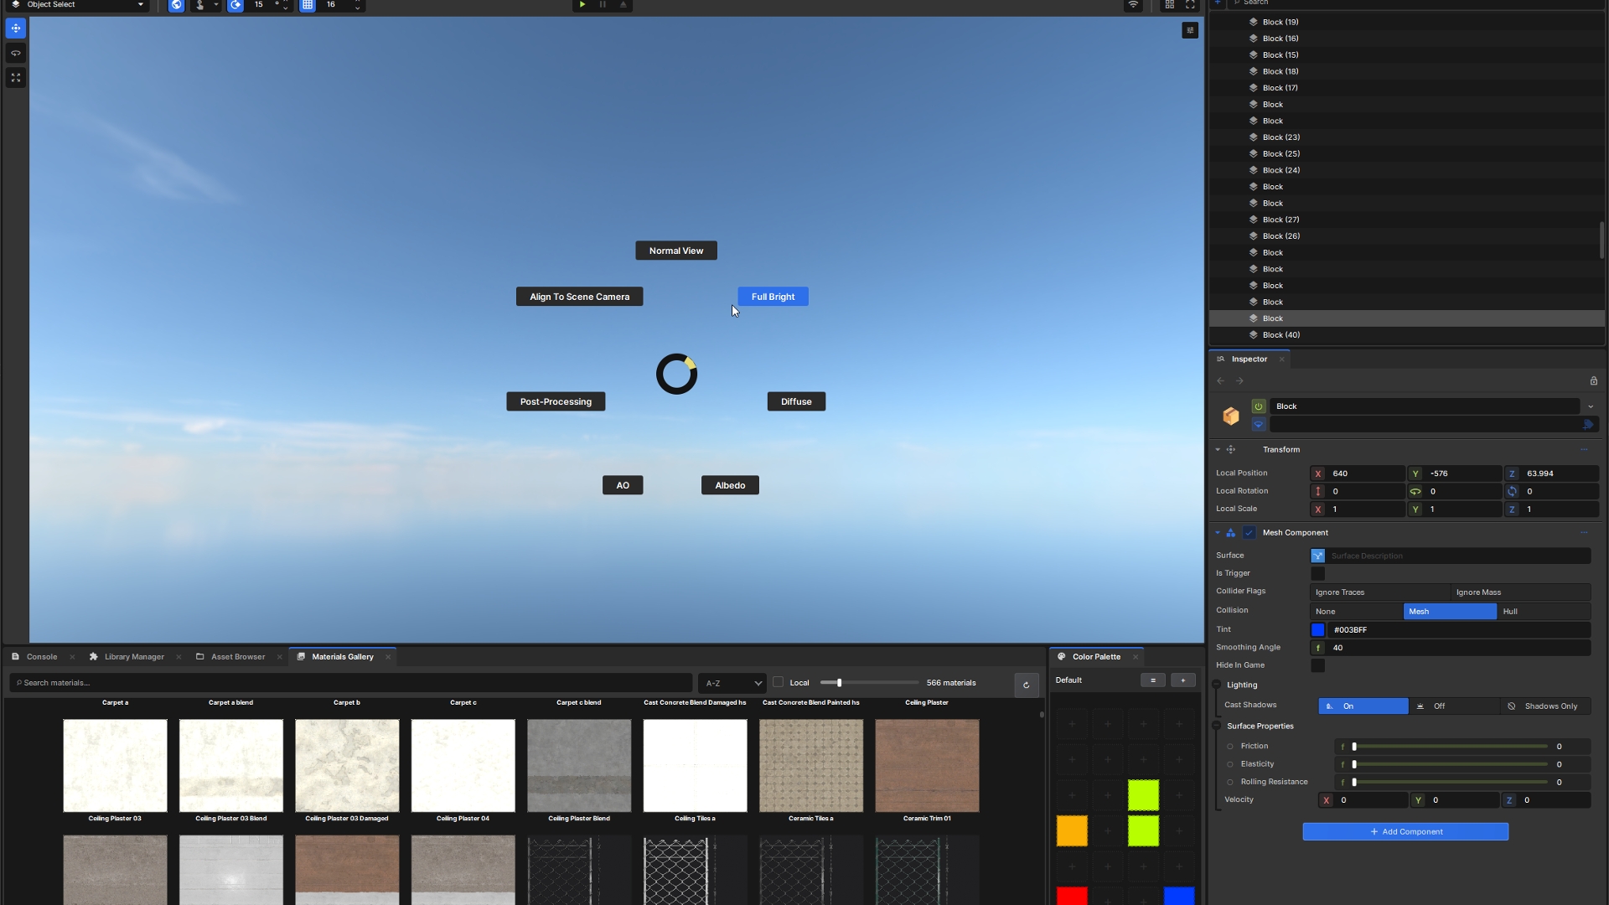Enable the Local checkbox in Materials Gallery
Viewport: 1609px width, 905px height.
point(778,682)
